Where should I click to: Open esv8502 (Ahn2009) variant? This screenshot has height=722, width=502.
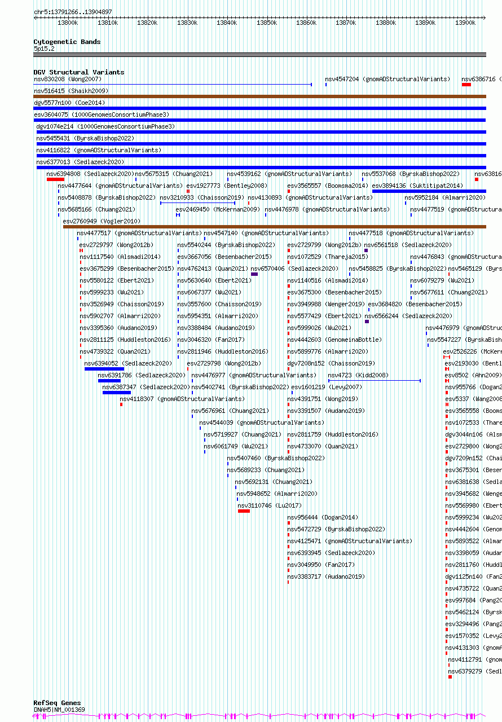coord(473,375)
